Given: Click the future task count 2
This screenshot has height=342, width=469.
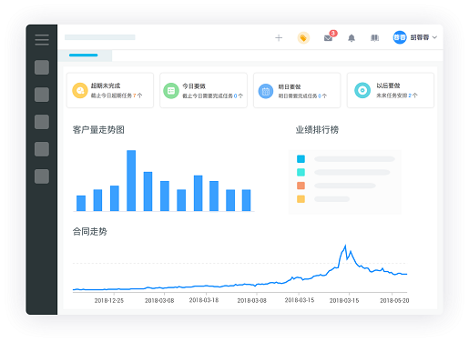Looking at the screenshot, I should tap(410, 96).
